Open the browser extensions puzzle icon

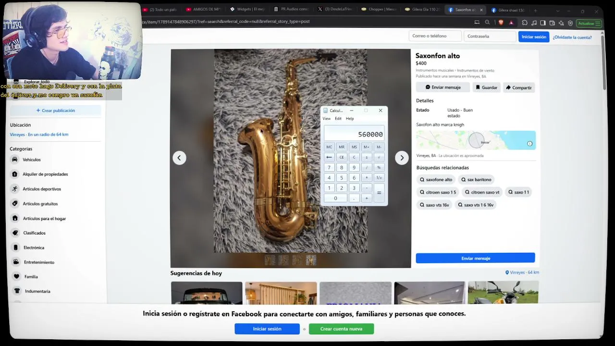coord(525,23)
